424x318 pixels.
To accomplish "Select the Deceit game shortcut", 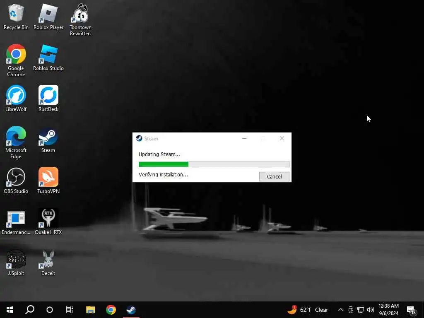I will point(48,263).
